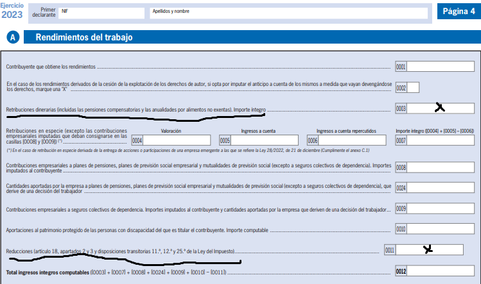Click the Importe íntegro field 0007
The height and width of the screenshot is (284, 481).
pos(440,140)
